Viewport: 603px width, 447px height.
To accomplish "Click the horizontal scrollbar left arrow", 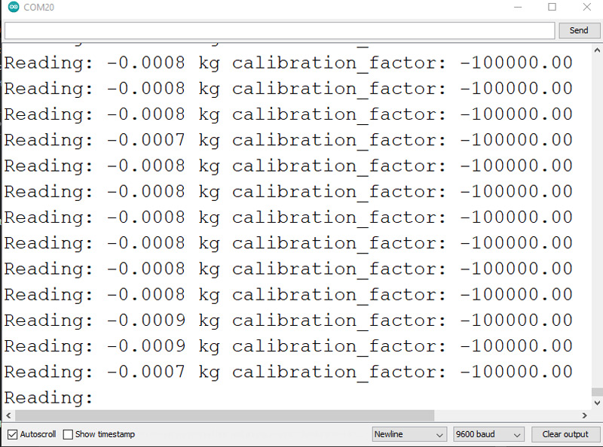I will pos(8,416).
